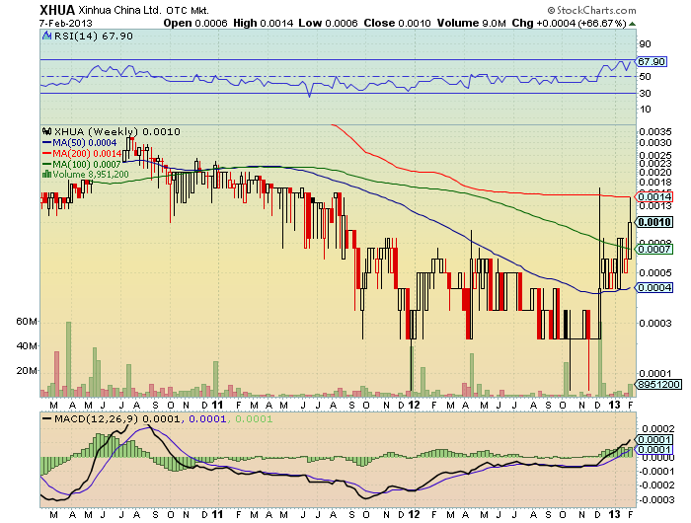Click the RSI(14) 67.90 legend label

pos(94,37)
